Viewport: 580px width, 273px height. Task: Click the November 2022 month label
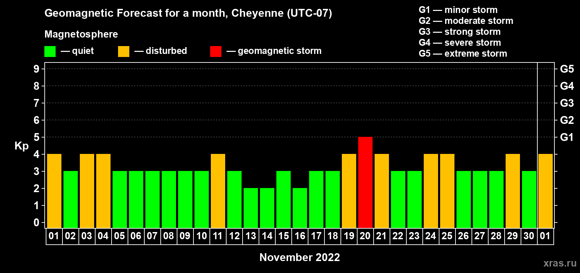(300, 257)
